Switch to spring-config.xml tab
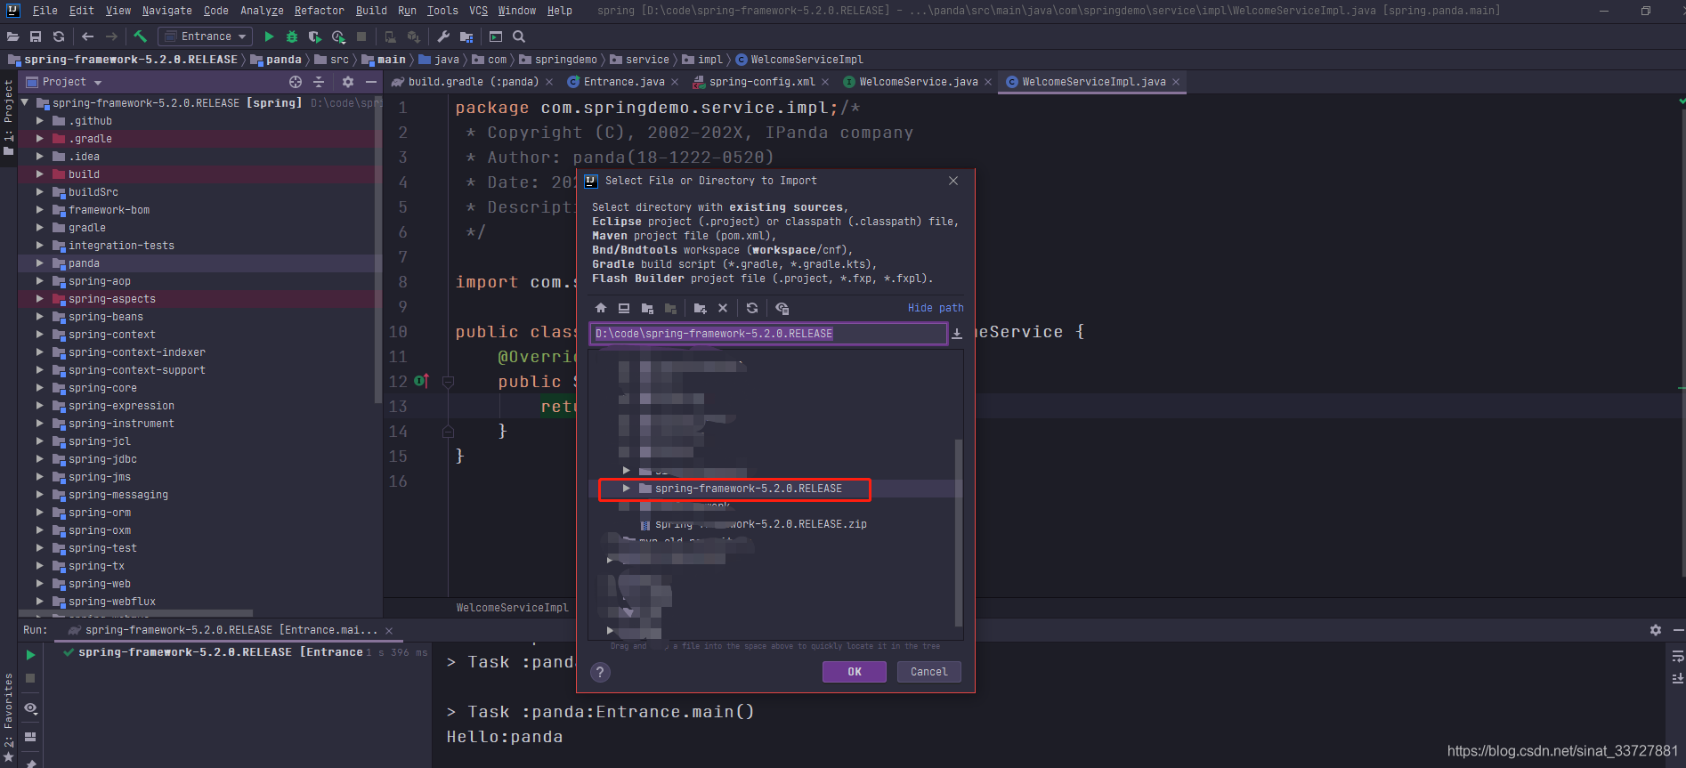Image resolution: width=1686 pixels, height=768 pixels. point(761,82)
